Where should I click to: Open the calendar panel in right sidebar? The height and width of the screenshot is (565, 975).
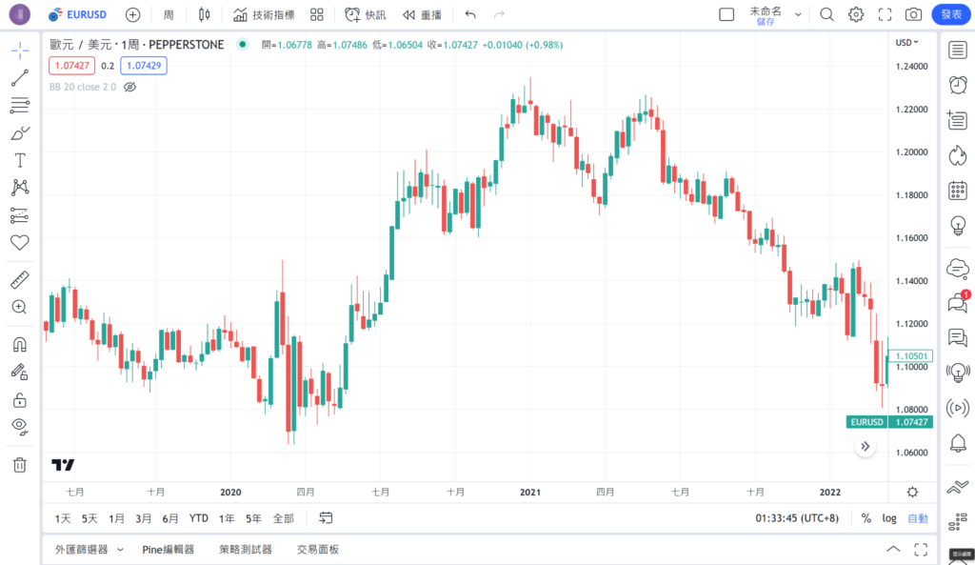point(957,190)
